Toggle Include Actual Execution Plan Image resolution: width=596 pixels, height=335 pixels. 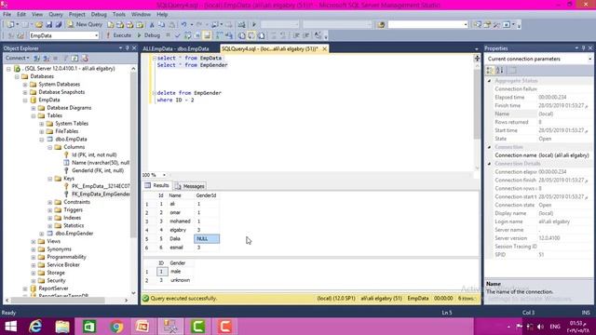coord(219,35)
